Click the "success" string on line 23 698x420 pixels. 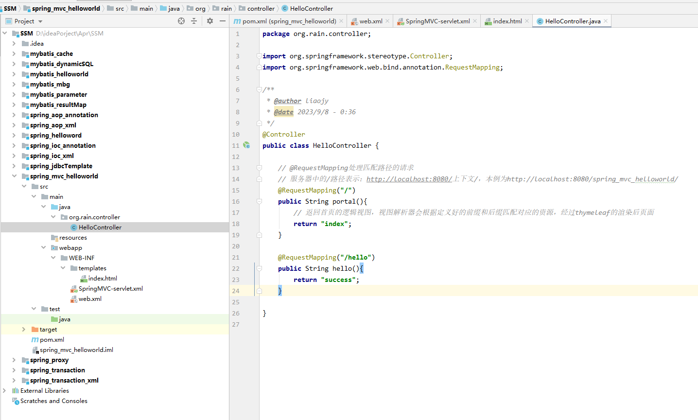338,280
